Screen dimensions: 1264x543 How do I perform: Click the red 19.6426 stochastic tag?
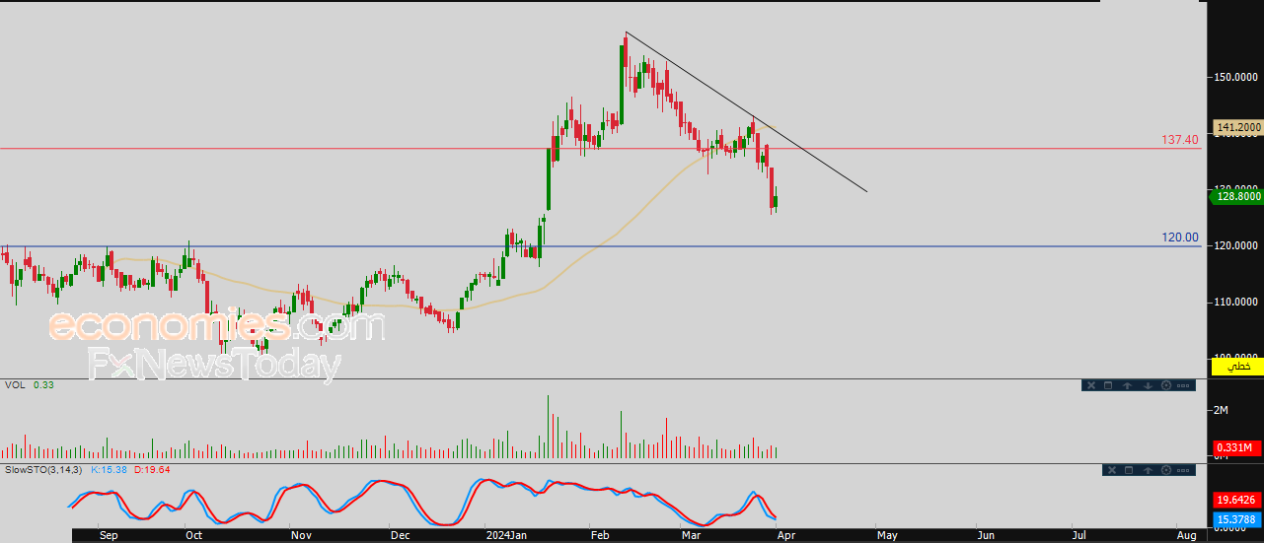[x=1237, y=501]
